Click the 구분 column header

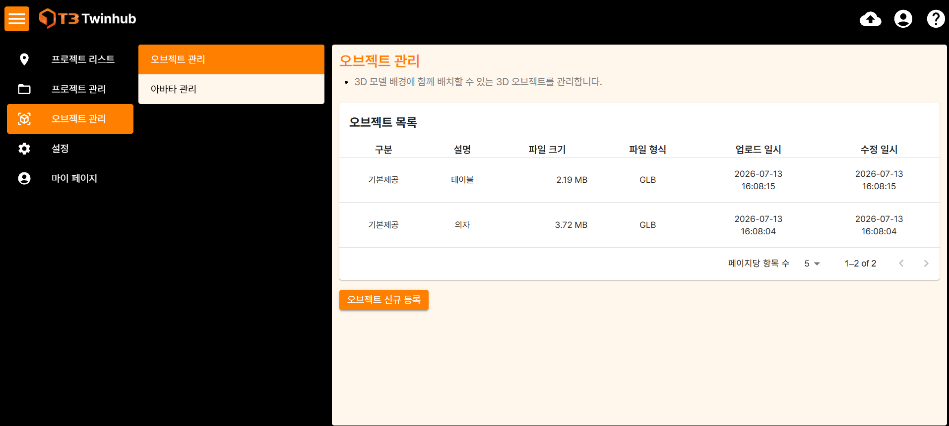click(383, 150)
